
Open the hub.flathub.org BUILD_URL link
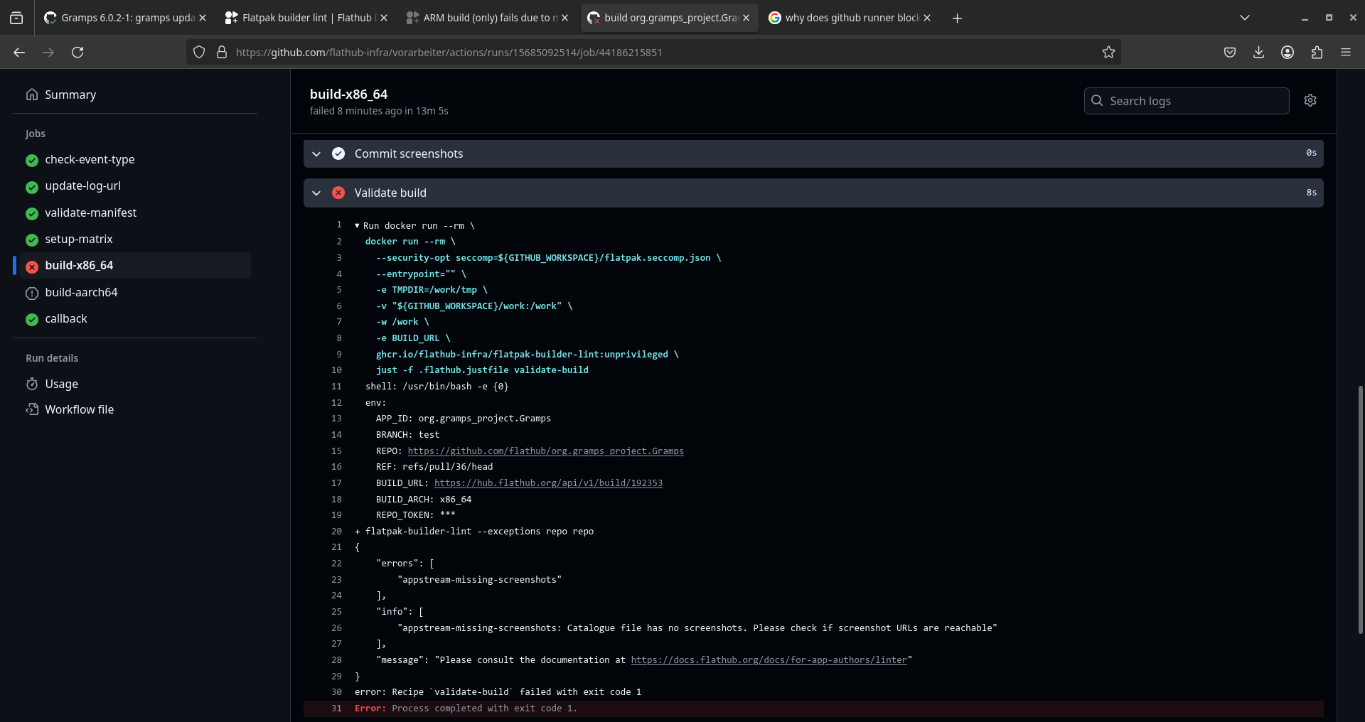pyautogui.click(x=548, y=483)
